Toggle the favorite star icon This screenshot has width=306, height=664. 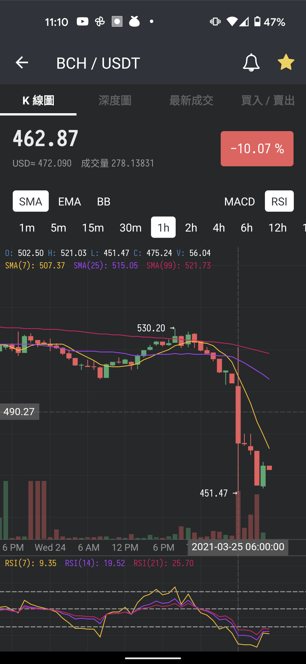[x=286, y=62]
